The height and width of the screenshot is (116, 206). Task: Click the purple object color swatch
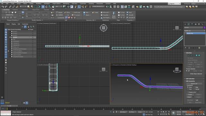click(204, 27)
